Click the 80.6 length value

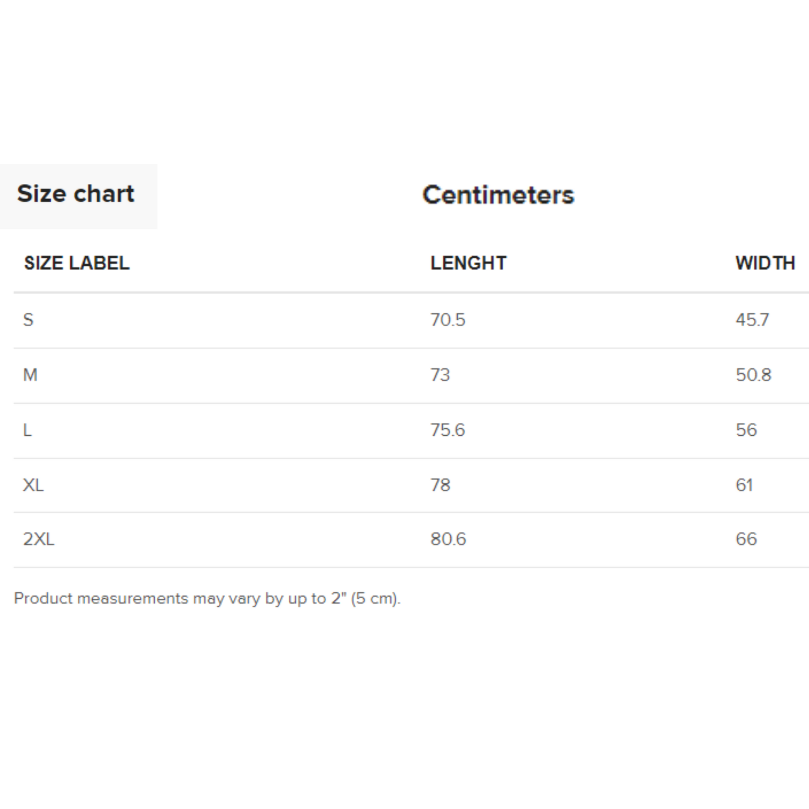click(x=448, y=539)
